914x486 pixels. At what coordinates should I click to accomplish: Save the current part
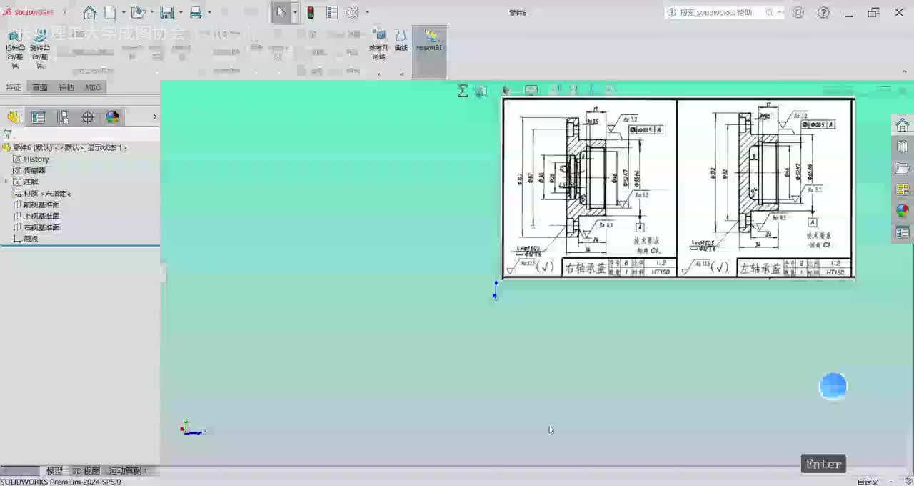(x=167, y=12)
